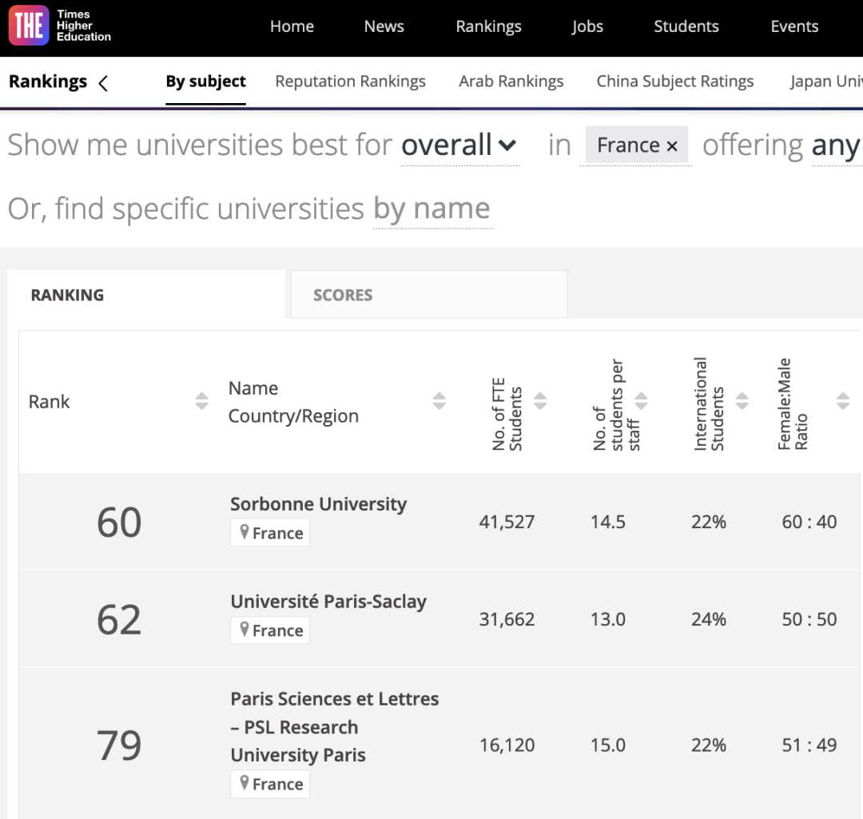
Task: Click rank number 60
Action: click(x=119, y=523)
